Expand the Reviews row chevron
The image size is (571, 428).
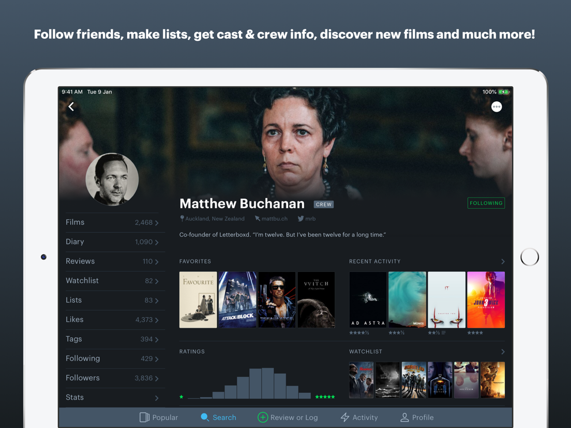click(x=157, y=262)
